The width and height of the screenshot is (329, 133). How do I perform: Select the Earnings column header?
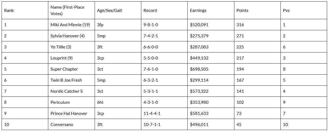[198, 11]
